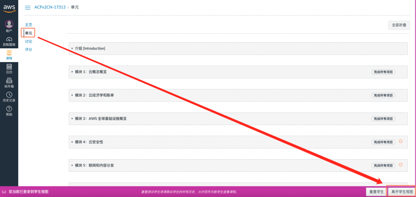Screen dimensions: 416x197
Task: Click 完成所有项目 badge for 模块 3
Action: (x=383, y=119)
